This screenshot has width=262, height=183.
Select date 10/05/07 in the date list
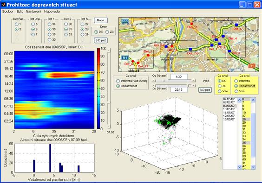point(229,109)
